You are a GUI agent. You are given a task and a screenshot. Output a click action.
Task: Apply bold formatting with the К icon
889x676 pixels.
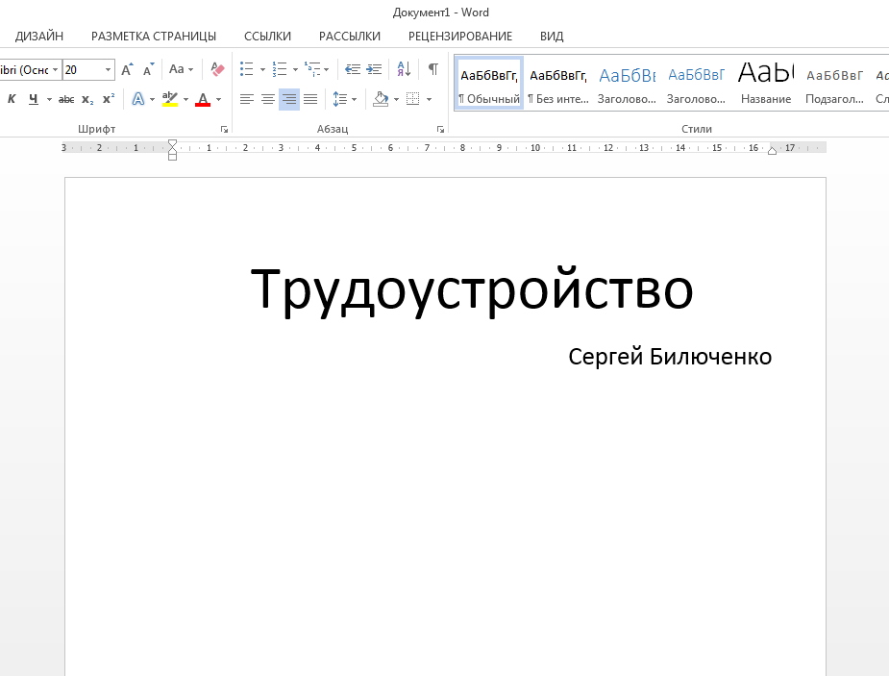(x=11, y=98)
